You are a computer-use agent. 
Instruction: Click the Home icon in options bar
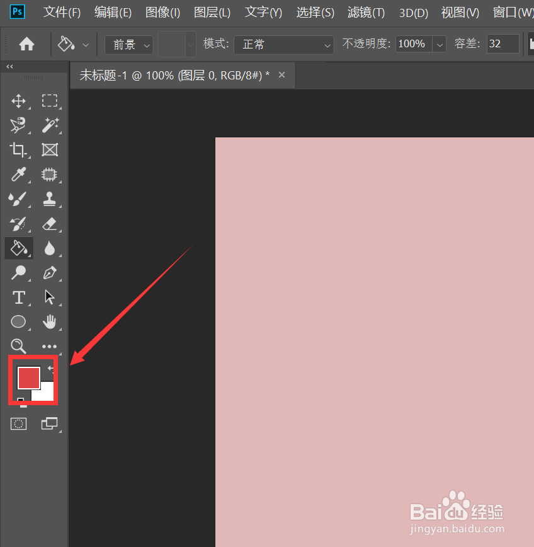[x=26, y=44]
